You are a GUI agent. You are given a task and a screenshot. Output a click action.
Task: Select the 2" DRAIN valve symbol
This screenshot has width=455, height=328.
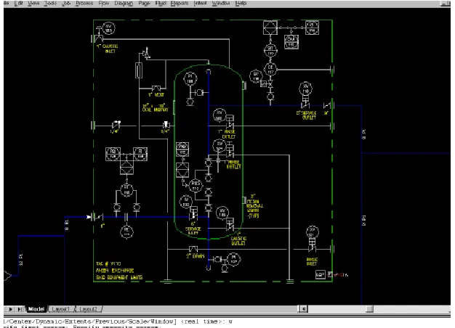point(193,249)
